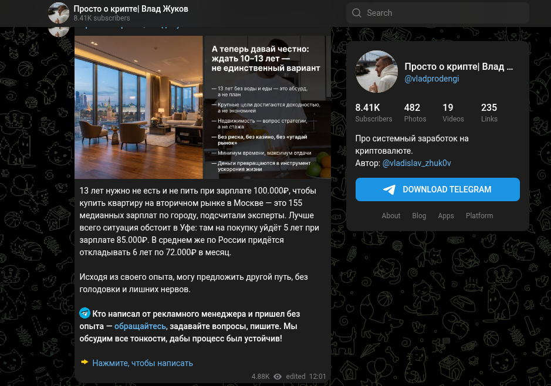Open the @vladprodengi username link
Image resolution: width=551 pixels, height=386 pixels.
(x=431, y=79)
